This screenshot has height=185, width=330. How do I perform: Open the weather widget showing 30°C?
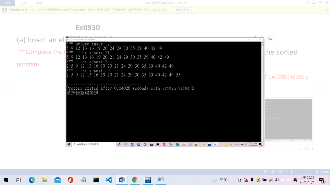(x=220, y=180)
